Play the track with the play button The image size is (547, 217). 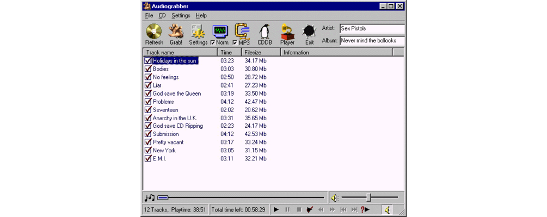(x=276, y=210)
